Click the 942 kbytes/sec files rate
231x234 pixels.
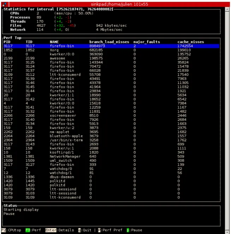point(111,25)
